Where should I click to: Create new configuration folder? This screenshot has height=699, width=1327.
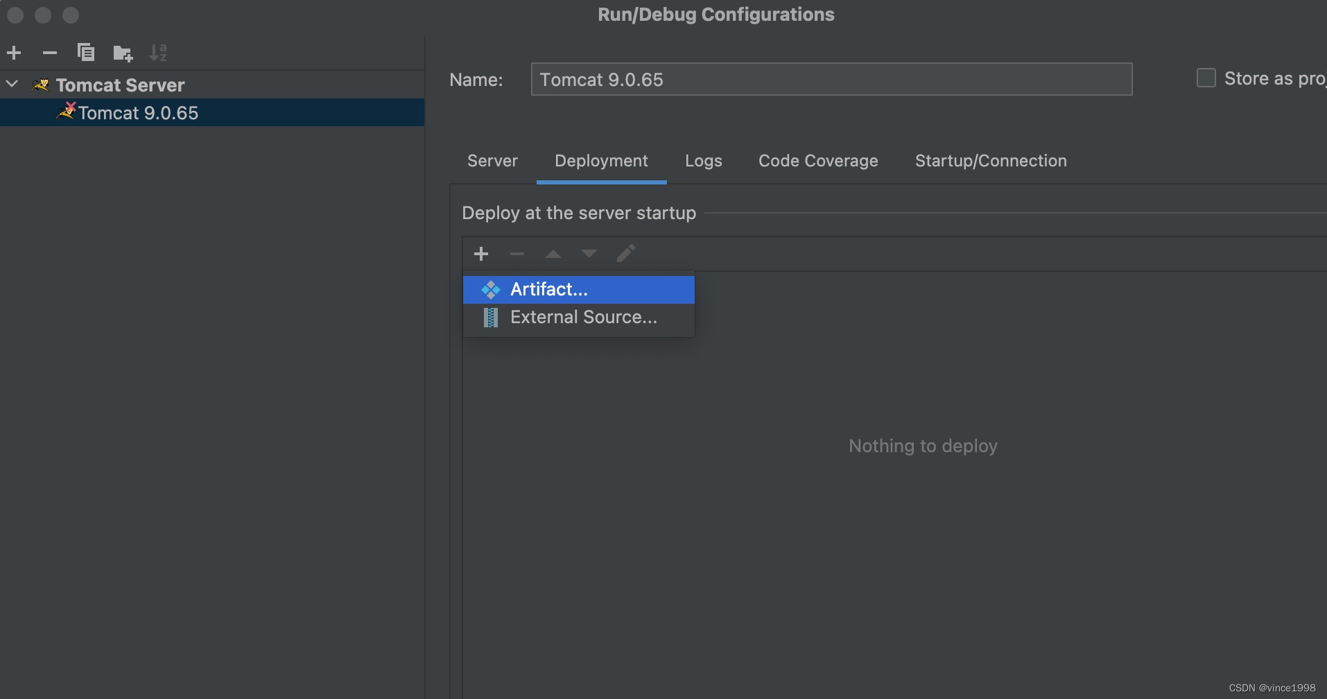(x=123, y=53)
